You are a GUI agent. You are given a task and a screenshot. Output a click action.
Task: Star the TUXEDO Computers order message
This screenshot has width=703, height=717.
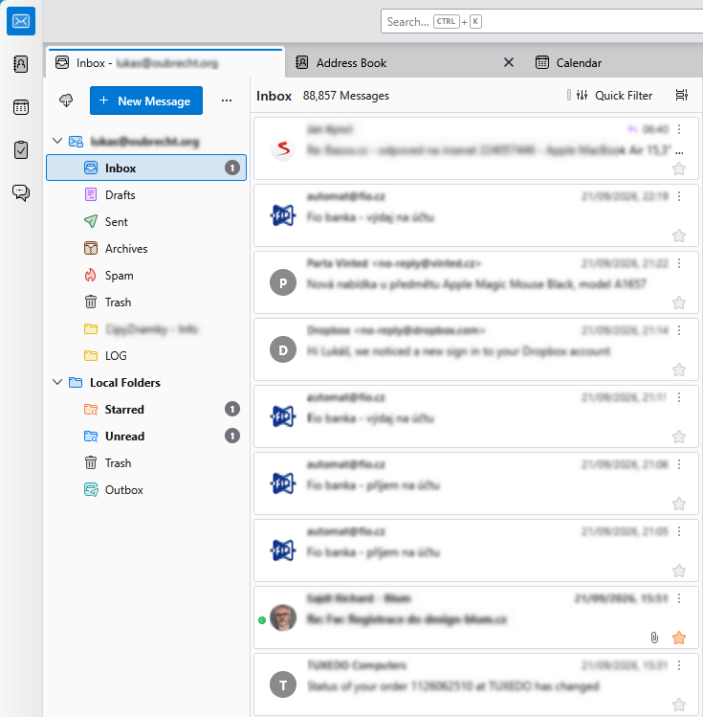tap(679, 705)
